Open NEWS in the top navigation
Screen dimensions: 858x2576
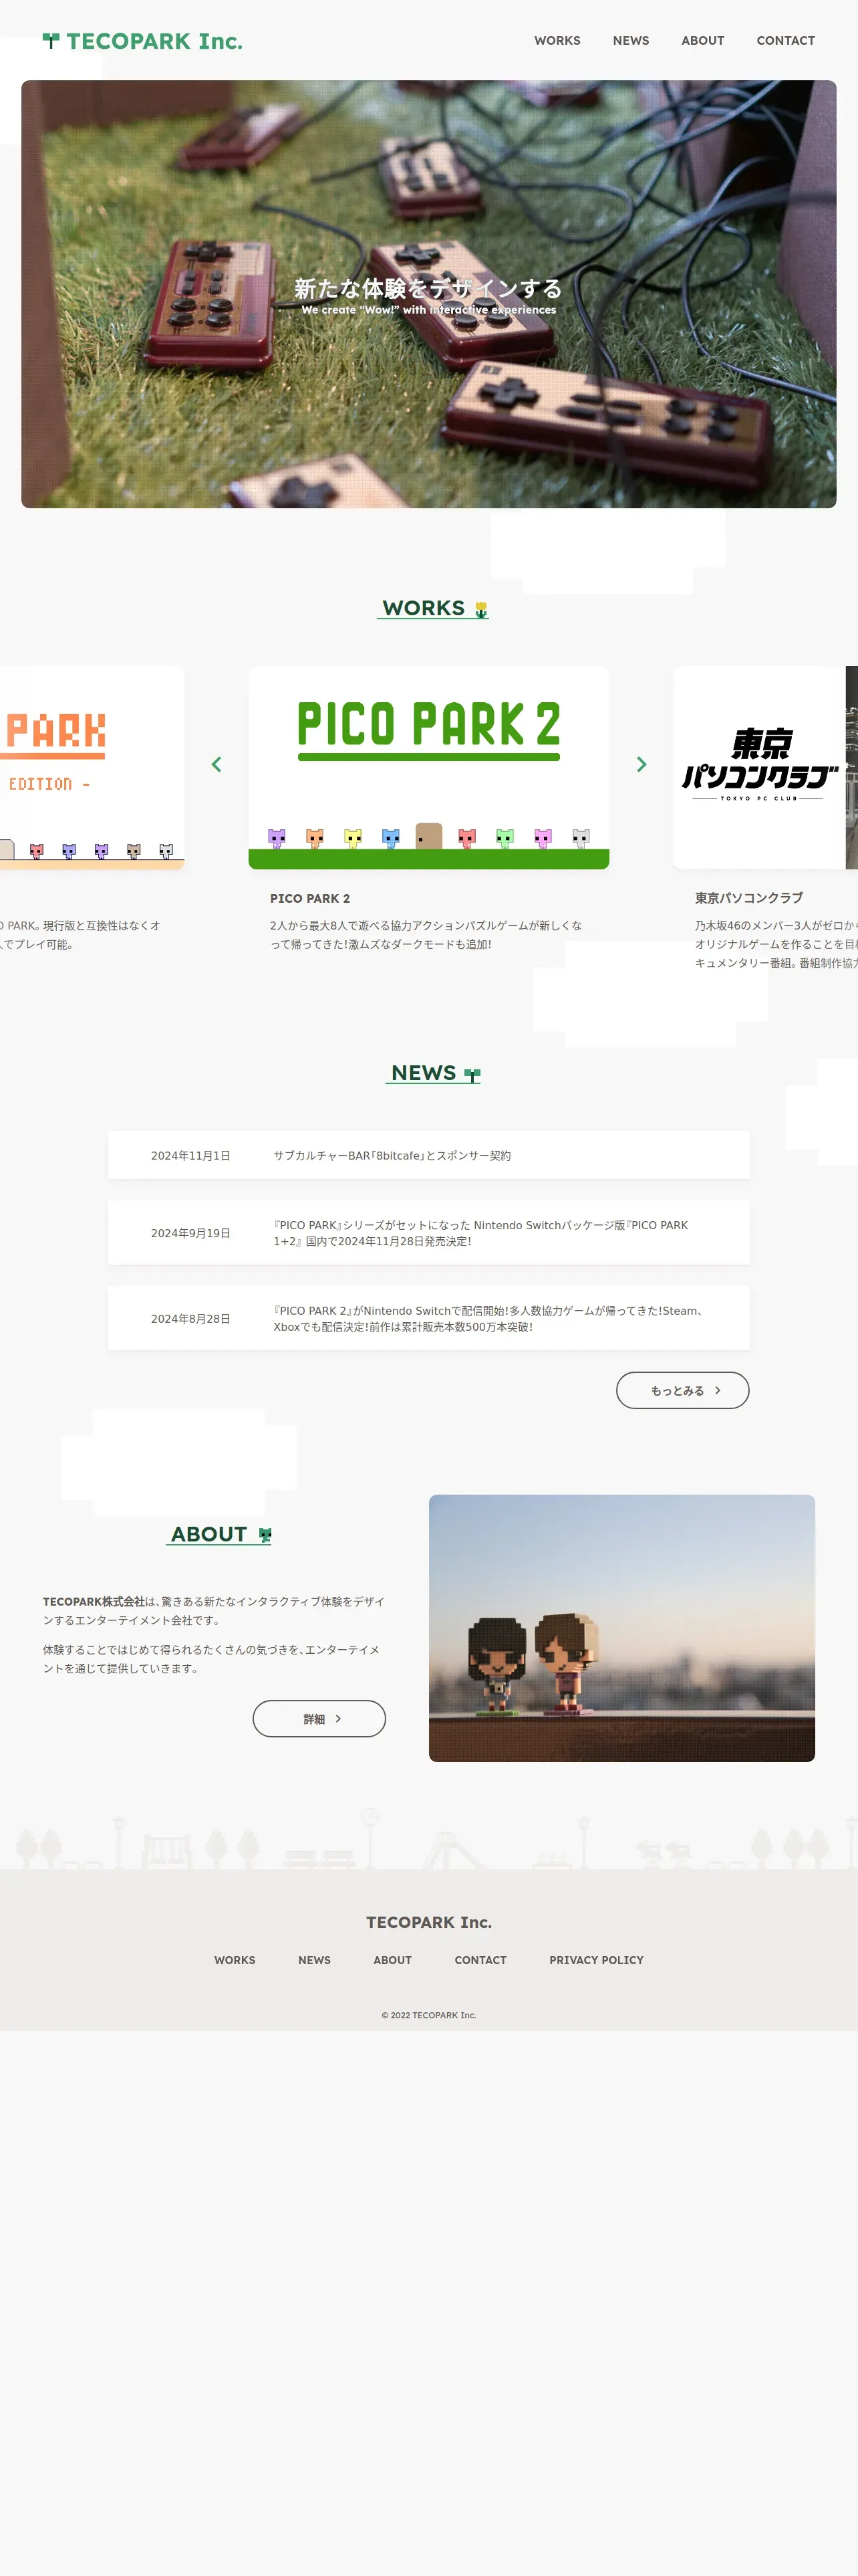click(630, 41)
